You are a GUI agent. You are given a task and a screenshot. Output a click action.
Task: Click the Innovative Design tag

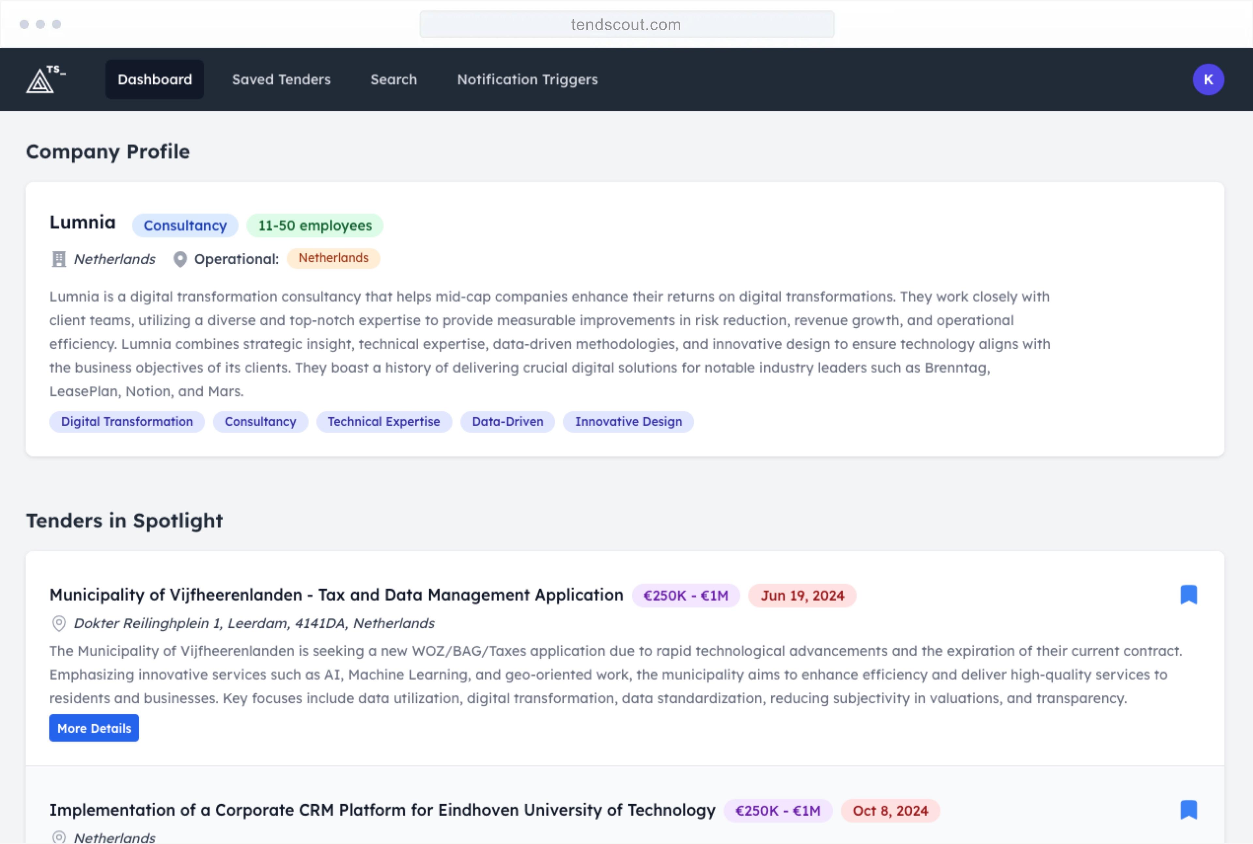tap(628, 421)
